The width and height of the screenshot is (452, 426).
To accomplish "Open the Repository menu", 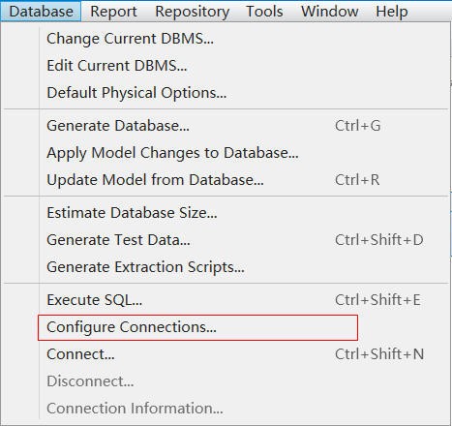I will 193,12.
